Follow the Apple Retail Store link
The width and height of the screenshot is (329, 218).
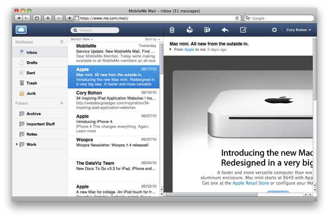pos(251,183)
